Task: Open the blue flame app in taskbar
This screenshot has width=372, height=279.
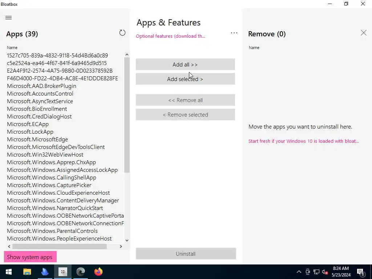Action: (x=45, y=272)
